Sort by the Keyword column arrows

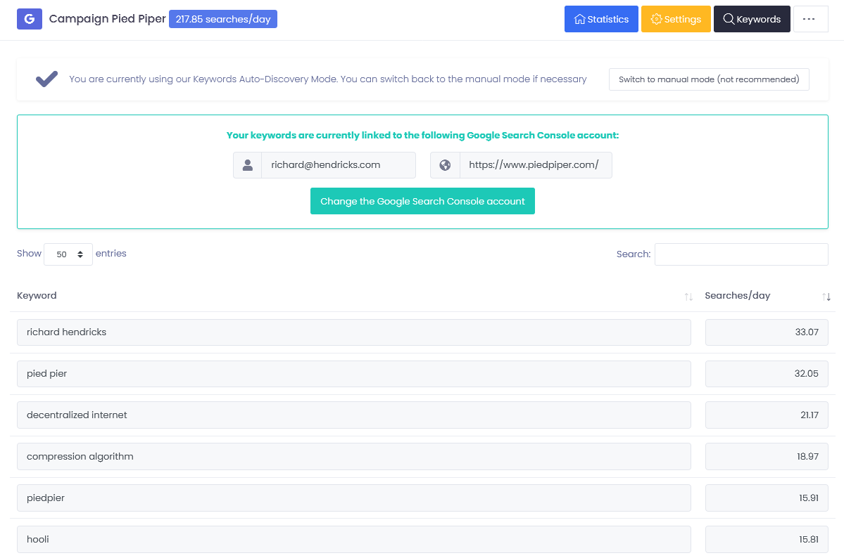tap(688, 297)
